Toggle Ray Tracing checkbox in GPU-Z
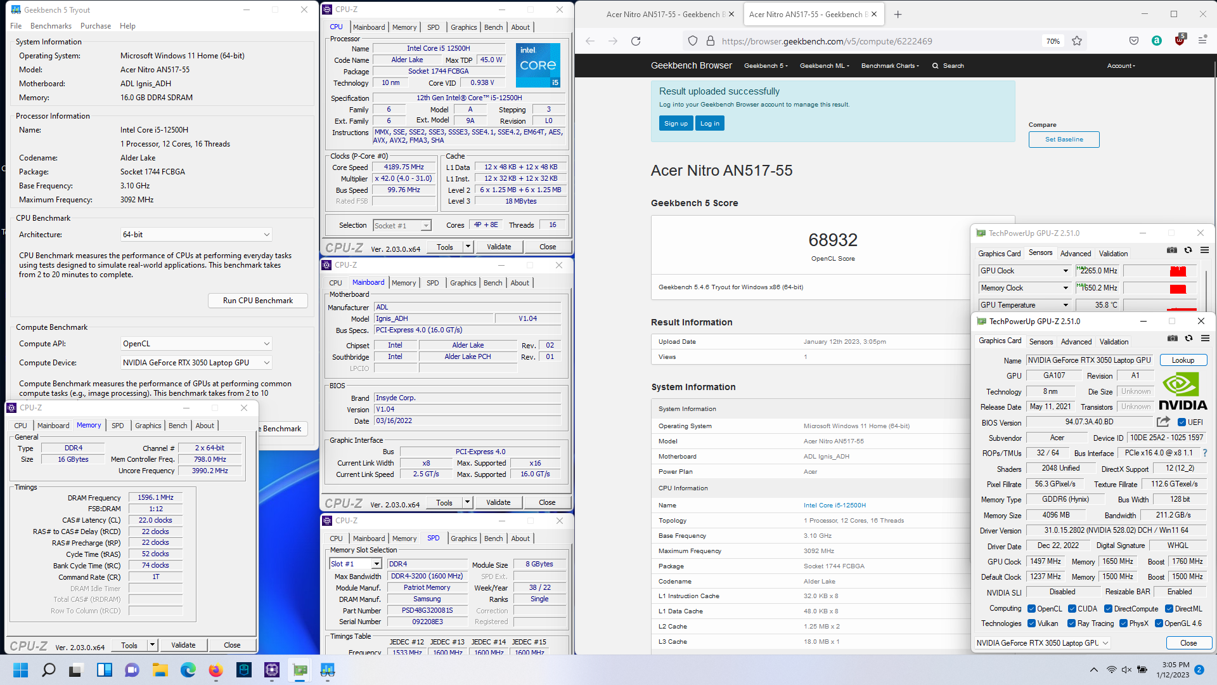Viewport: 1217px width, 685px height. pos(1071,623)
